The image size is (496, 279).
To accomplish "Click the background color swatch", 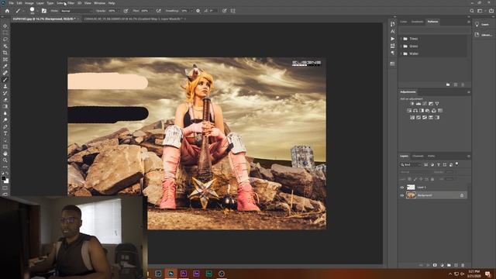I will click(6, 181).
